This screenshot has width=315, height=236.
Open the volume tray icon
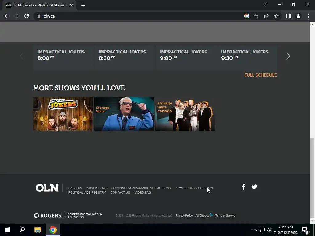269,230
